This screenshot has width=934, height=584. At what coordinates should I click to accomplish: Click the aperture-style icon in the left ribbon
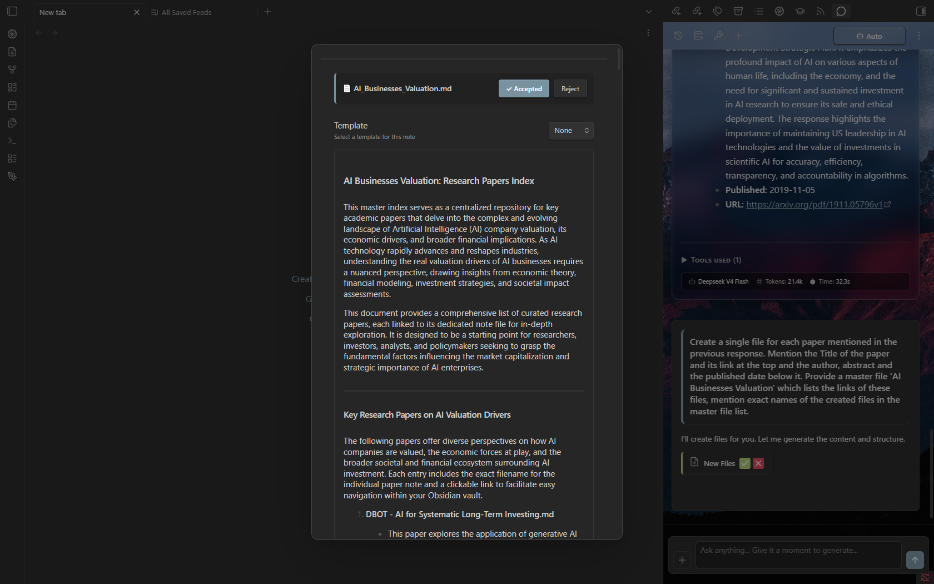(x=12, y=34)
